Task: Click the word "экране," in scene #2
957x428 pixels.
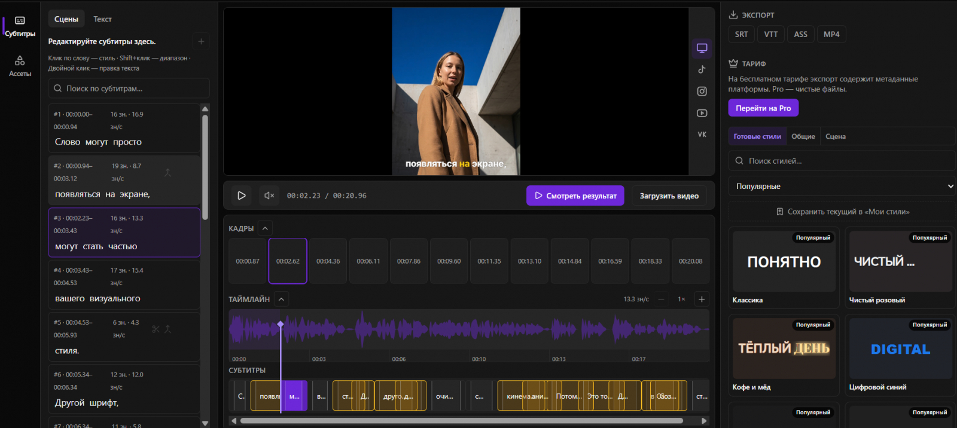Action: coord(135,194)
